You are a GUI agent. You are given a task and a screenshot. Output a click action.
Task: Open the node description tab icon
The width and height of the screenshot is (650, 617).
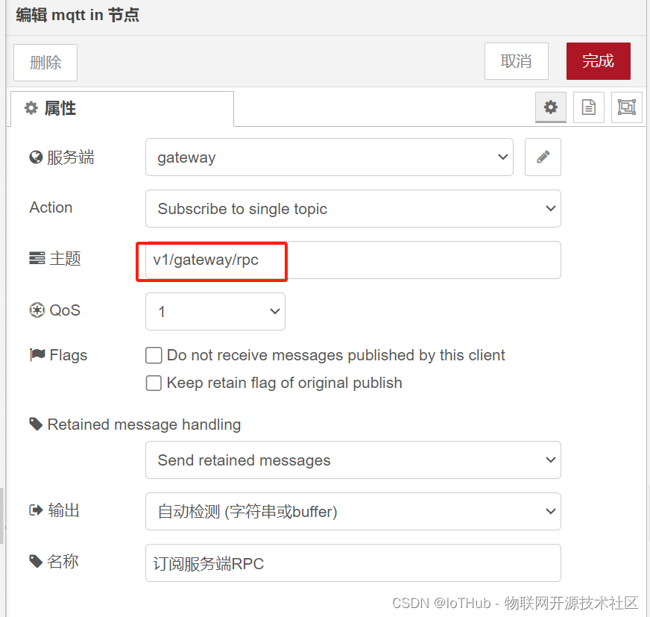tap(588, 107)
